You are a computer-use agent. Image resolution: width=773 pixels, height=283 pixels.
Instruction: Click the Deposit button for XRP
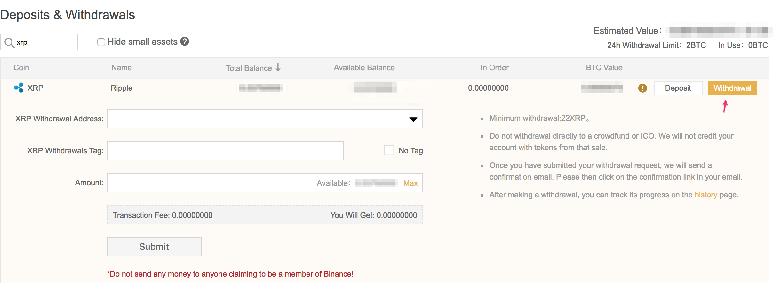(678, 88)
